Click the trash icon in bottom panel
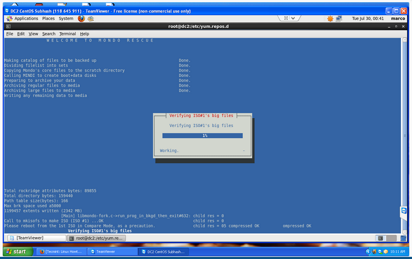Viewport: 412px width, 259px height. click(403, 238)
